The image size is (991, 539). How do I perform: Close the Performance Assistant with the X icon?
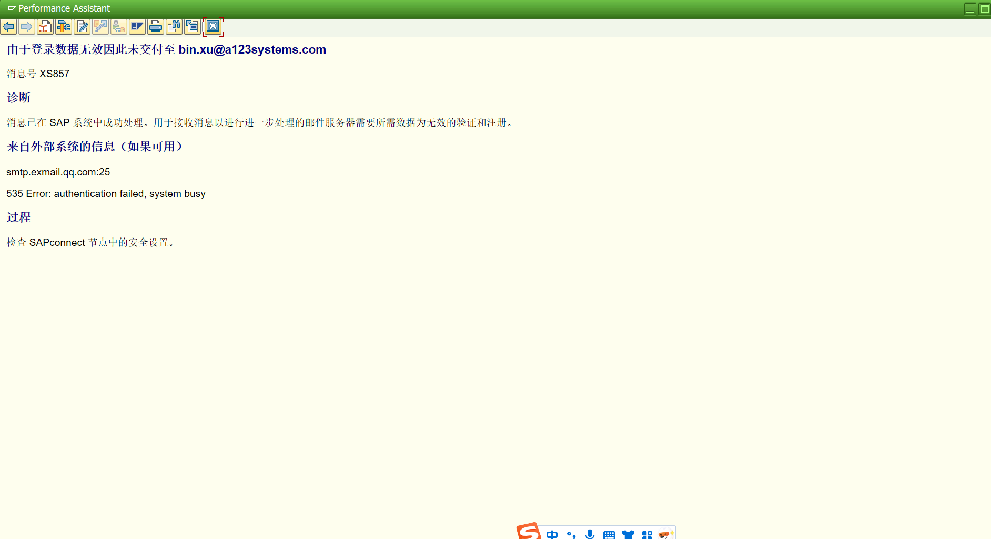pos(213,26)
